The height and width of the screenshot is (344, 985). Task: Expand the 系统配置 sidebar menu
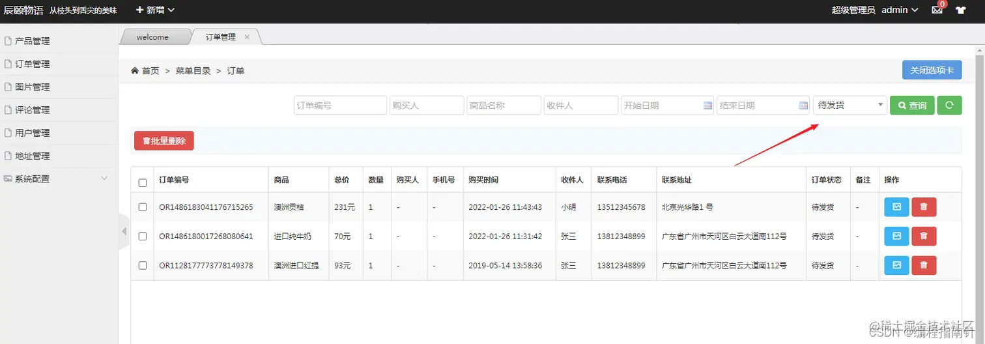59,179
